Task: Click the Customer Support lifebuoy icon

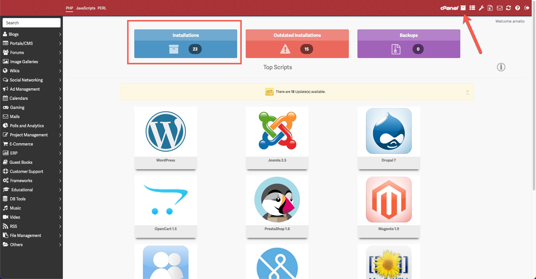Action: pos(5,171)
